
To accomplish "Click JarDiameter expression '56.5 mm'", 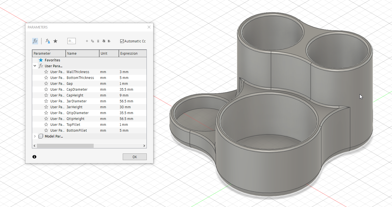I will tap(126, 101).
